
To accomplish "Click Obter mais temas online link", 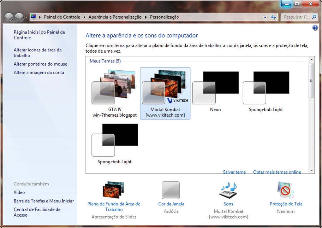I will (x=277, y=172).
